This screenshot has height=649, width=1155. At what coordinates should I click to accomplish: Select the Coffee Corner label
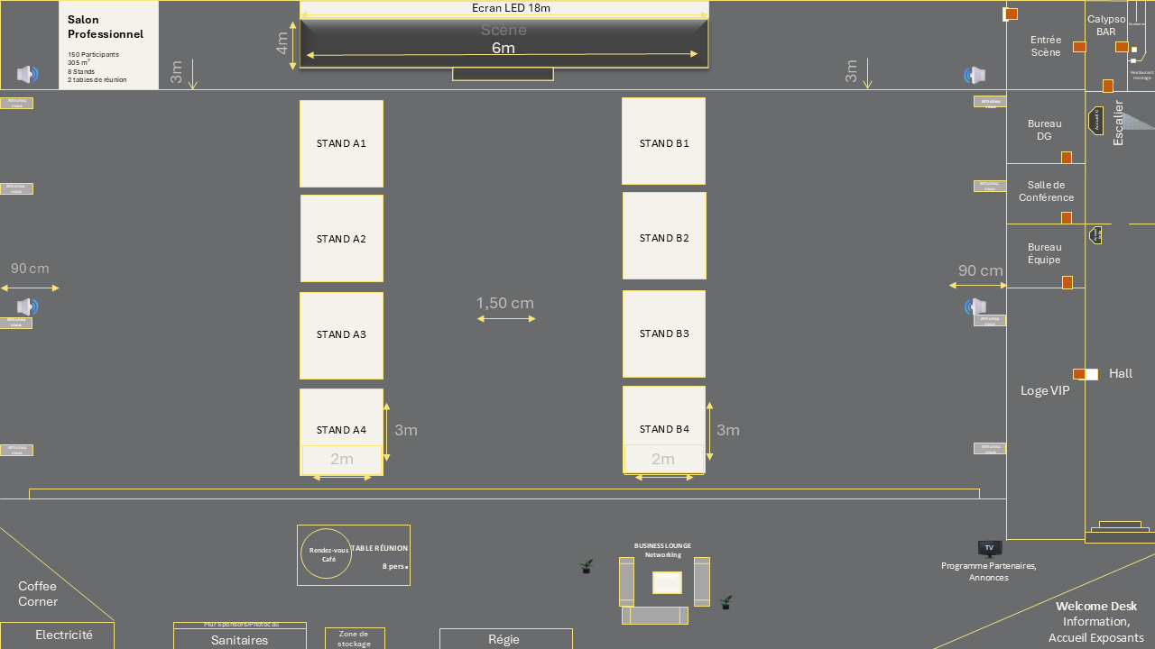pyautogui.click(x=38, y=594)
